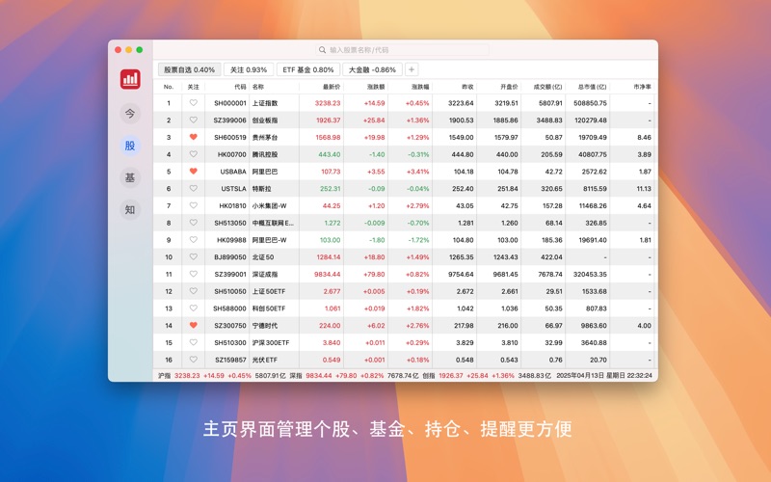Sort by 市净率 column header
This screenshot has width=771, height=482.
point(642,87)
